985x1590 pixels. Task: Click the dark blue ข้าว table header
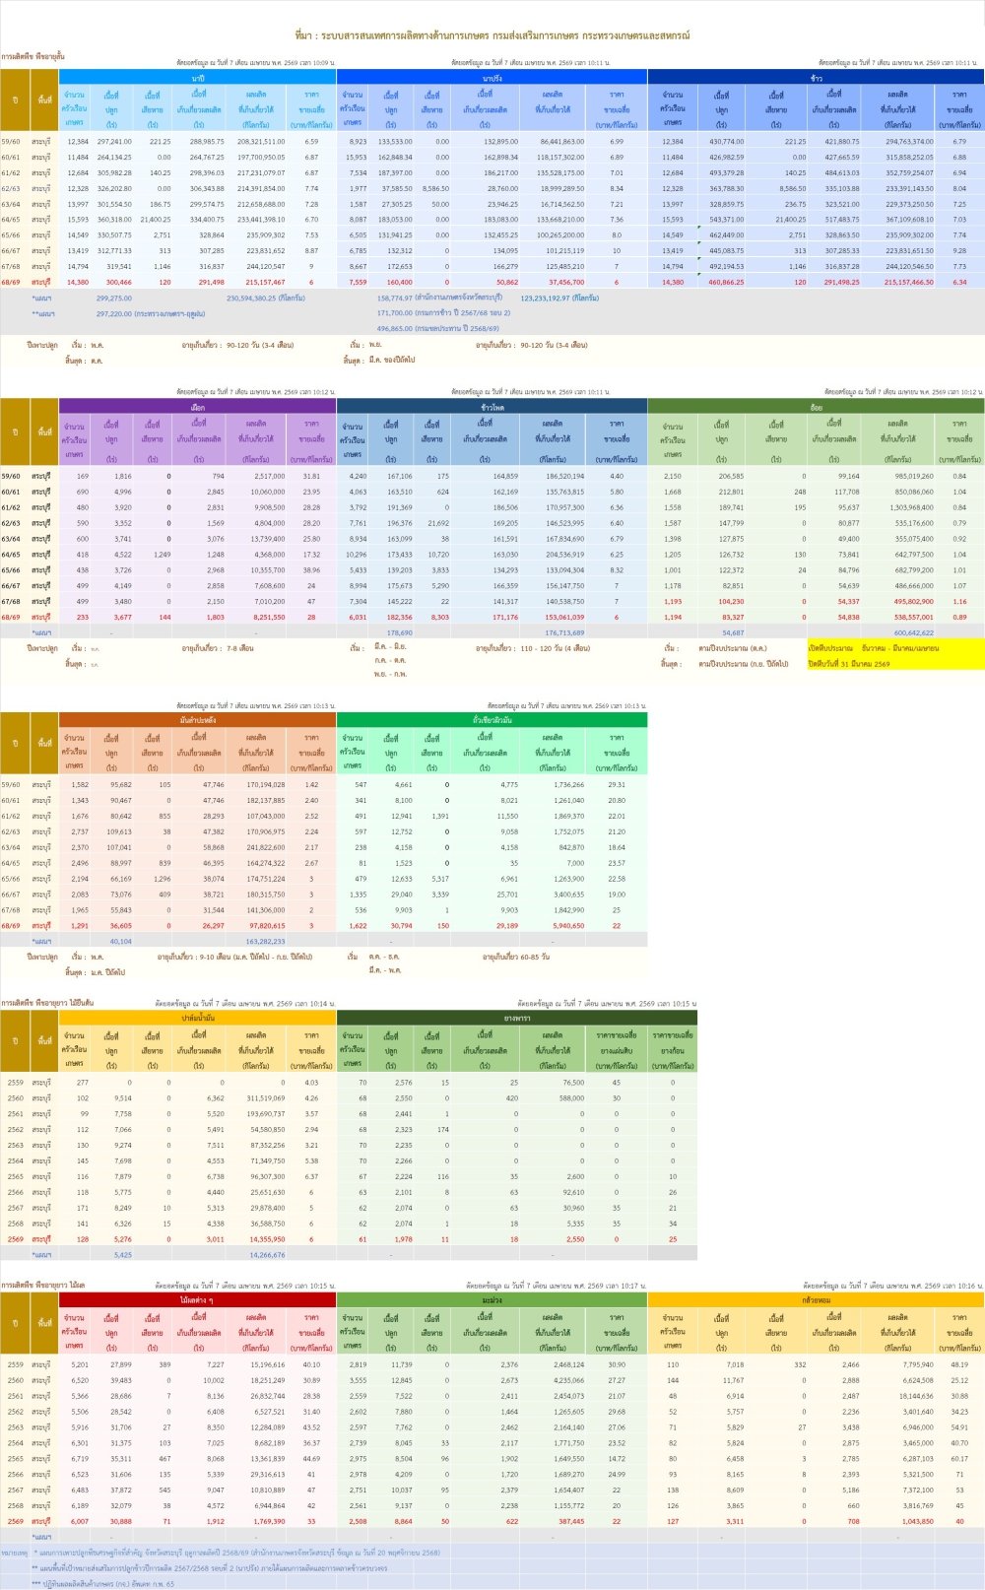point(816,77)
